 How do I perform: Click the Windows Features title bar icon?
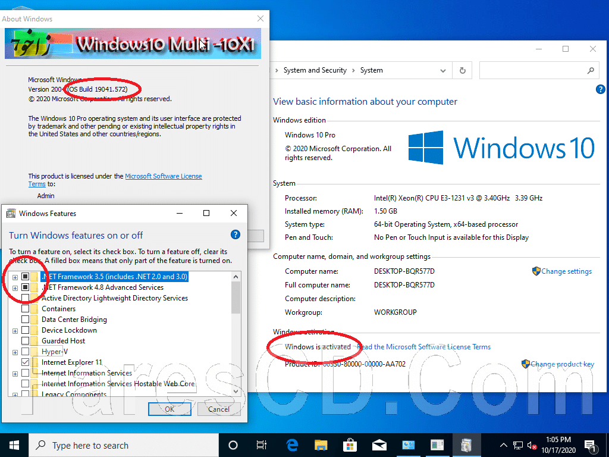pos(12,213)
